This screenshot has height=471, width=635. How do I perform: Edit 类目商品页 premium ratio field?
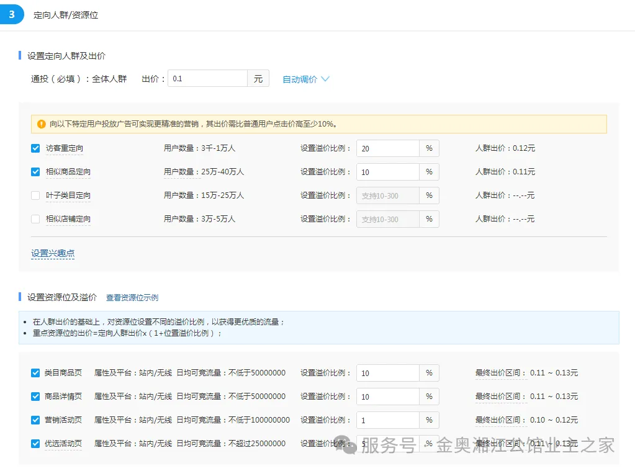pyautogui.click(x=387, y=373)
